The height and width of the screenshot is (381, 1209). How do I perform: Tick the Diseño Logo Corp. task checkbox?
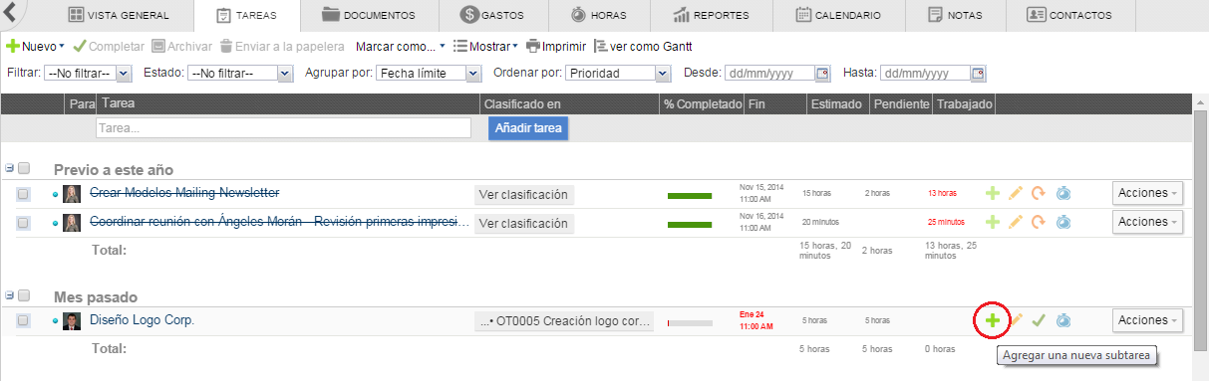(x=23, y=320)
